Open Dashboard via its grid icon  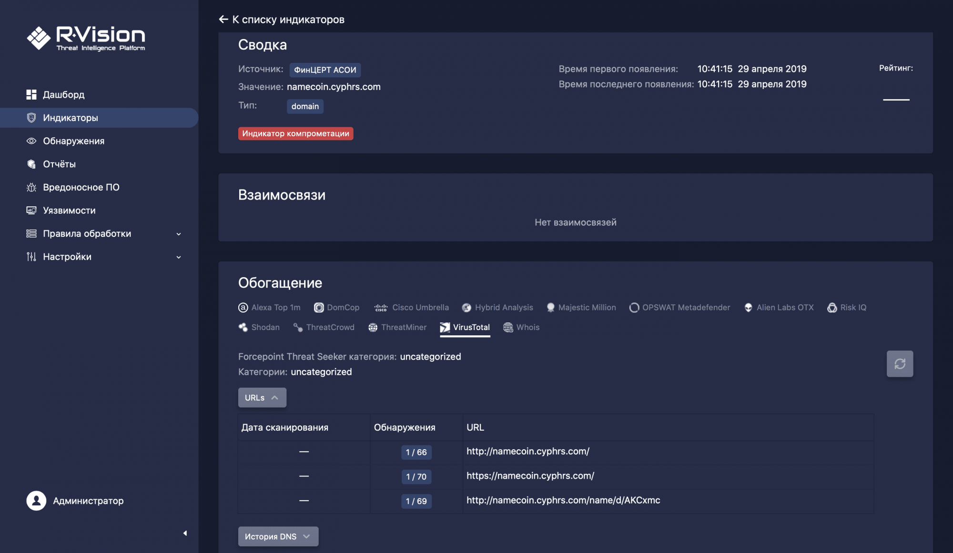point(31,94)
